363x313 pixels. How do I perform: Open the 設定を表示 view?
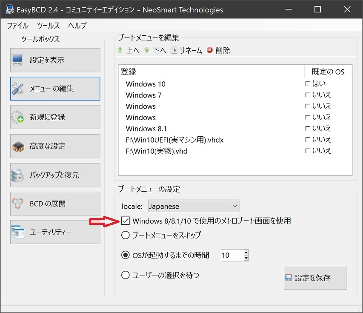click(x=55, y=60)
